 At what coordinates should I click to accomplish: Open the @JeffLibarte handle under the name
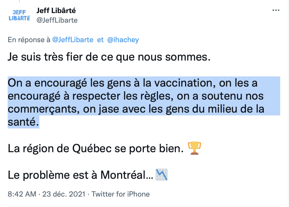[x=57, y=20]
